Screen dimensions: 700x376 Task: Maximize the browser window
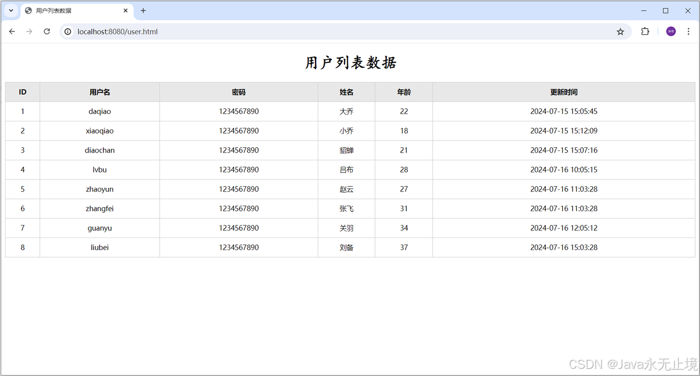(666, 10)
